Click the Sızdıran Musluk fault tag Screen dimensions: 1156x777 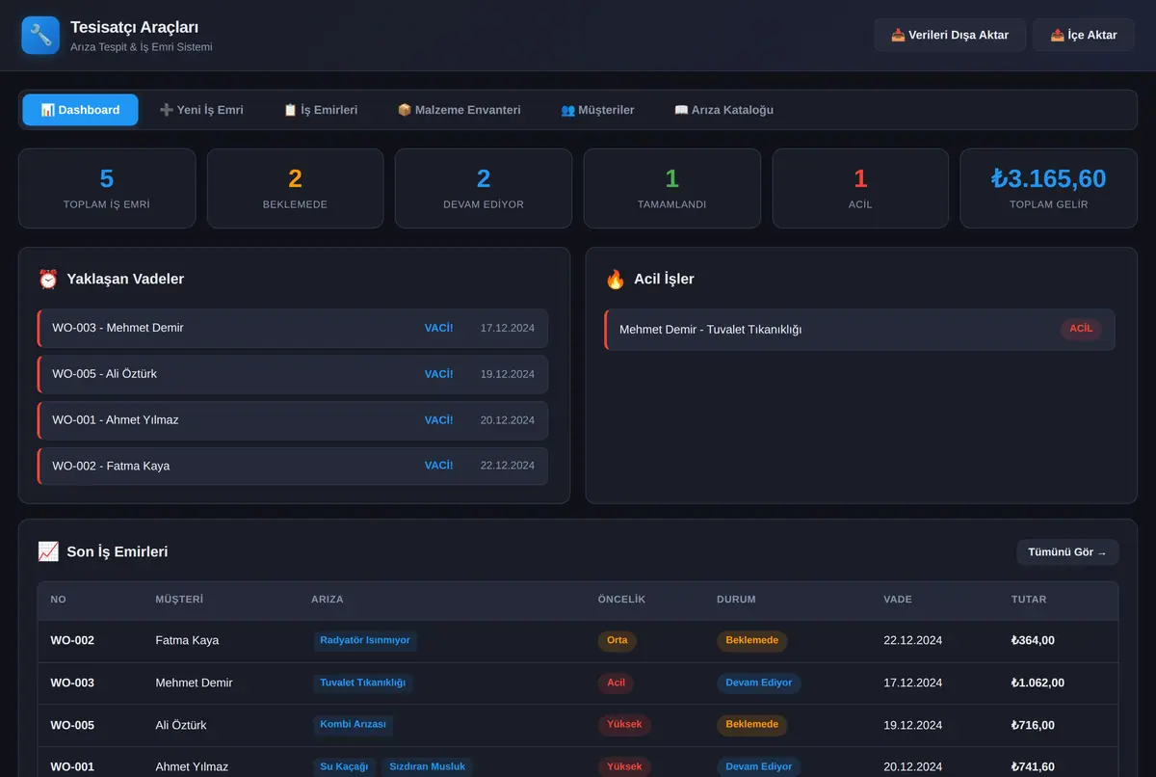tap(427, 766)
